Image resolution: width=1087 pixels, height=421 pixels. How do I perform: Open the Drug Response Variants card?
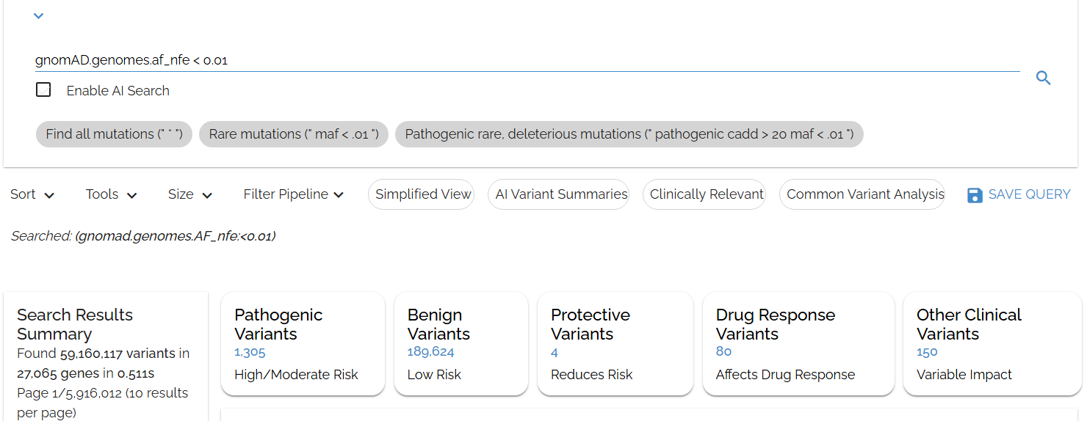point(798,343)
